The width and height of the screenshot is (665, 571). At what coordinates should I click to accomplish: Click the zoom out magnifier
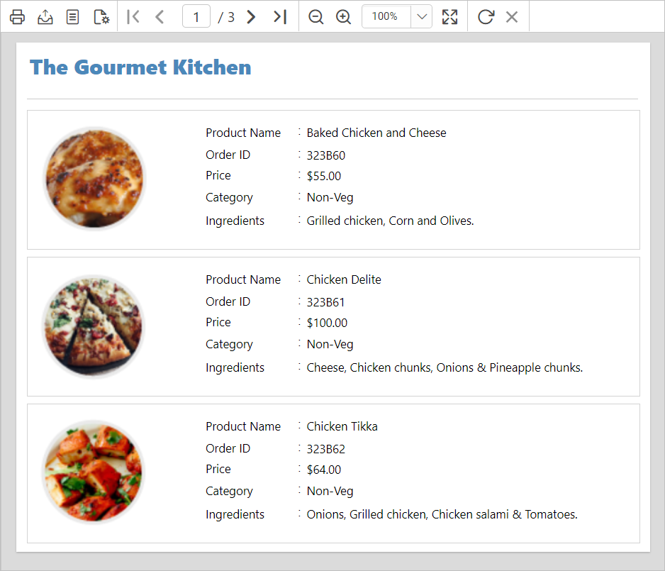click(316, 17)
